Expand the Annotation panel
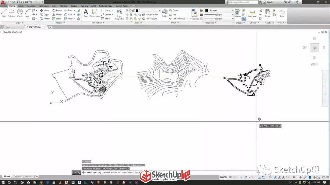The height and width of the screenshot is (185, 330). point(98,23)
